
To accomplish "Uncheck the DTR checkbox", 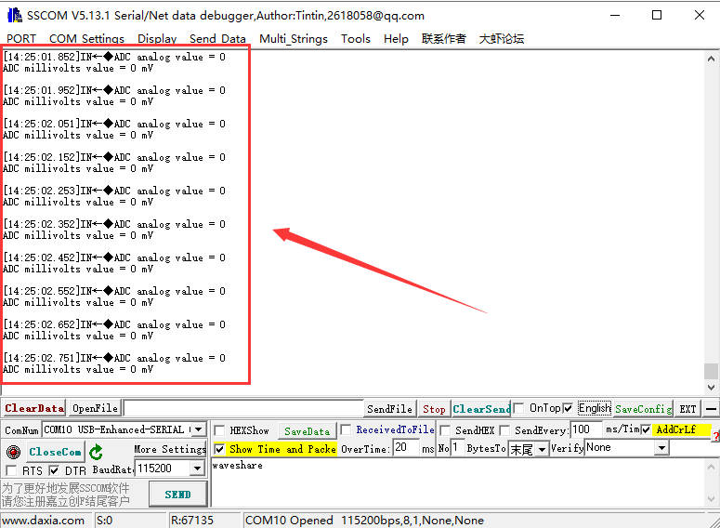I will point(54,470).
